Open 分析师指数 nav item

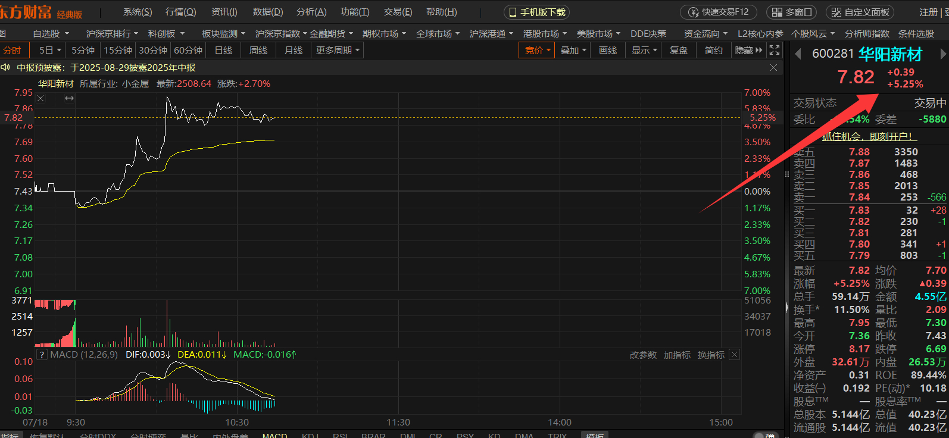(867, 34)
